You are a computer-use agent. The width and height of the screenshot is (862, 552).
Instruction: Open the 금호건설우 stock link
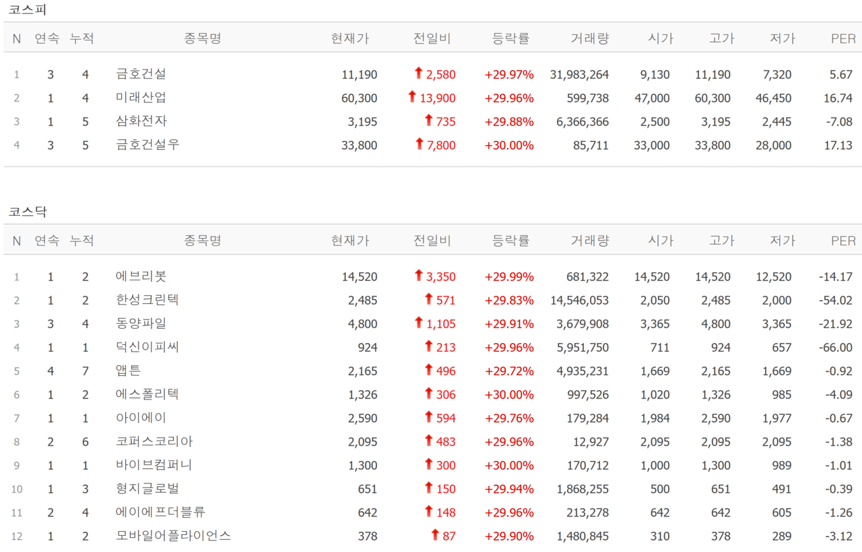[147, 145]
